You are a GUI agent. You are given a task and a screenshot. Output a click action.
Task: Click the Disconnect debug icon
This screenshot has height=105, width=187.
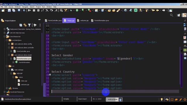(x=42, y=10)
